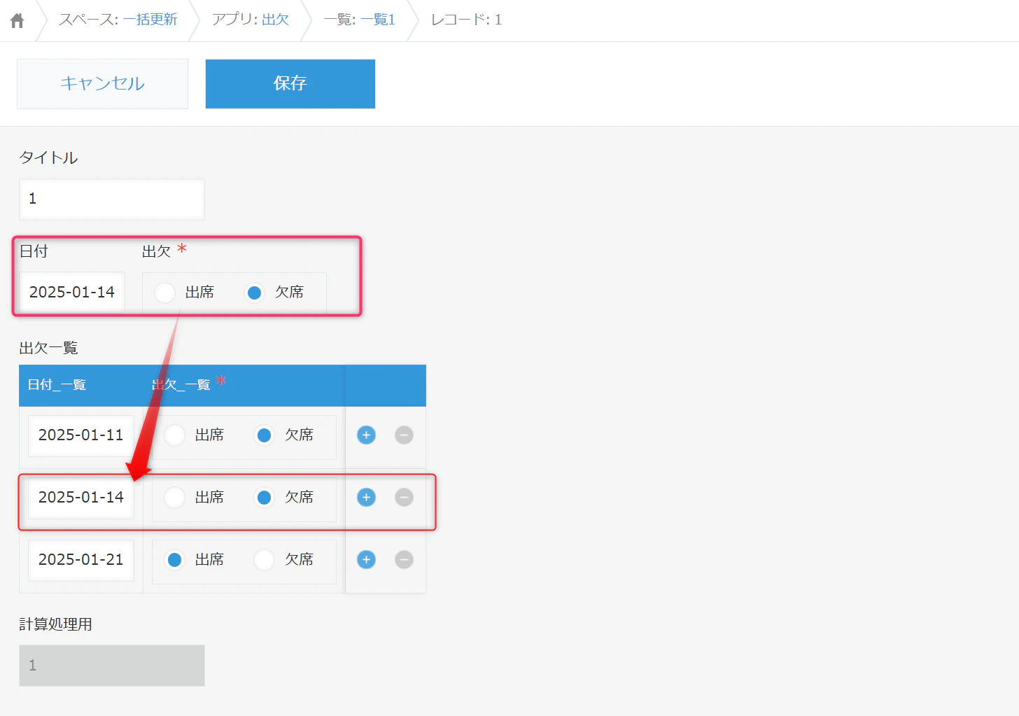This screenshot has width=1019, height=716.
Task: Click the disabled 計算処理用 field
Action: [x=112, y=666]
